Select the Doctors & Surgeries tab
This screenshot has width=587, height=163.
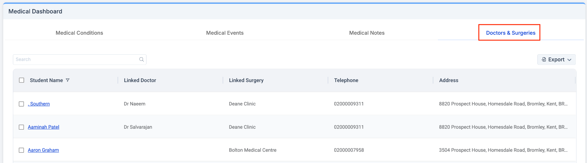pyautogui.click(x=510, y=33)
